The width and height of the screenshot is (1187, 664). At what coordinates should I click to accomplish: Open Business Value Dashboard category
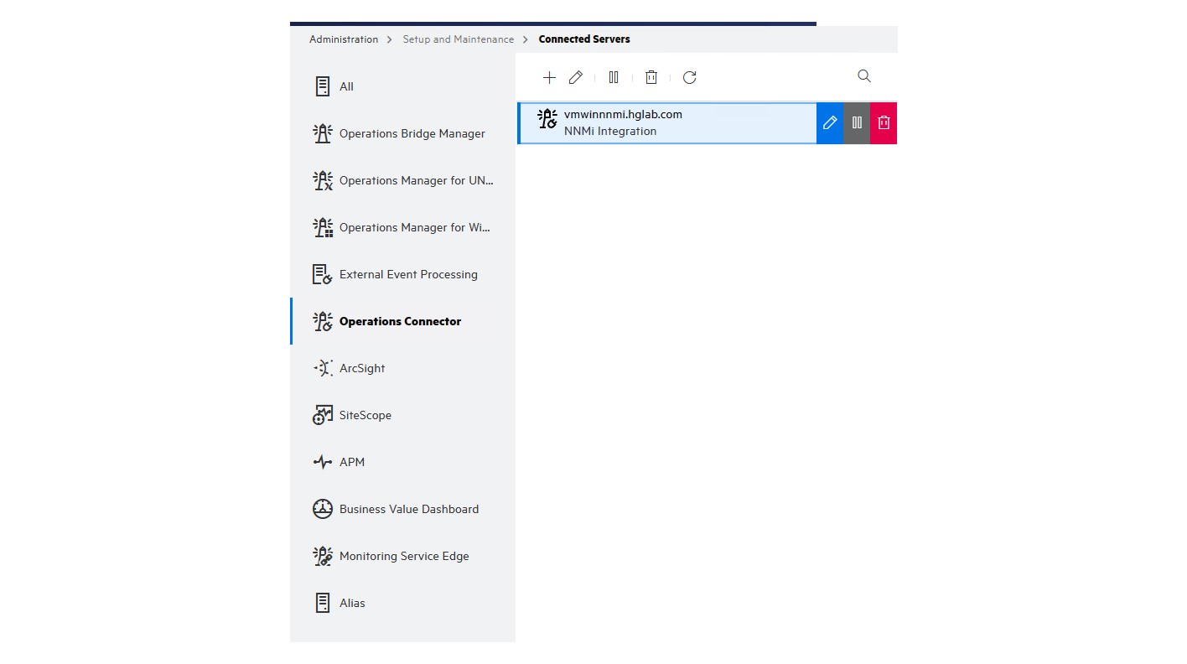click(x=403, y=509)
